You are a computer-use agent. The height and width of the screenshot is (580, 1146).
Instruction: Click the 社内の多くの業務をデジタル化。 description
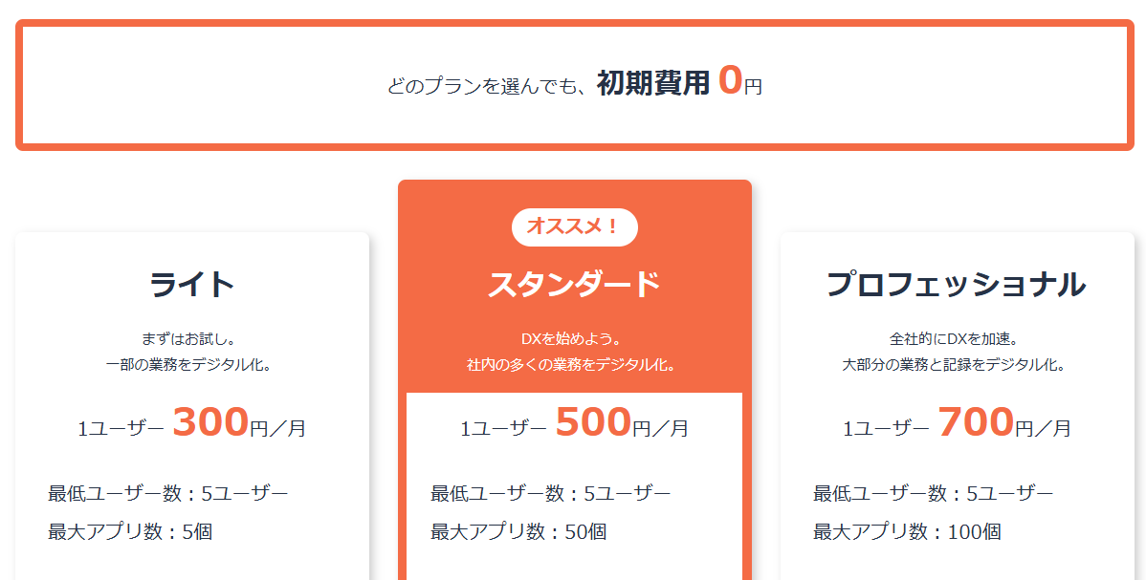click(574, 365)
